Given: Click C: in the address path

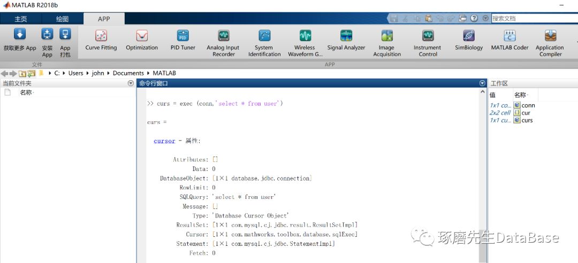Looking at the screenshot, I should (x=57, y=73).
